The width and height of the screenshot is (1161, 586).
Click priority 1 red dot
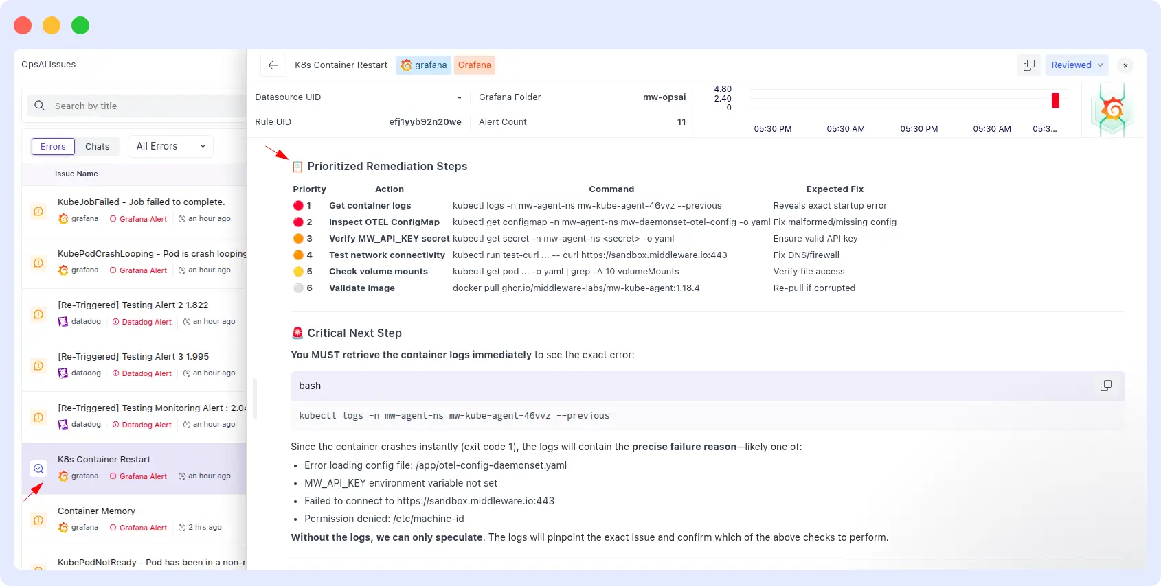pos(298,206)
